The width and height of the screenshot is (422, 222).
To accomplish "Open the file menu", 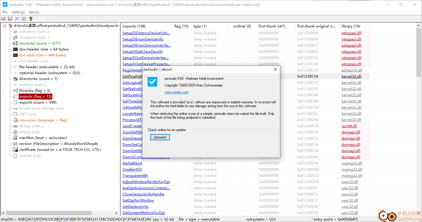I will 5,12.
